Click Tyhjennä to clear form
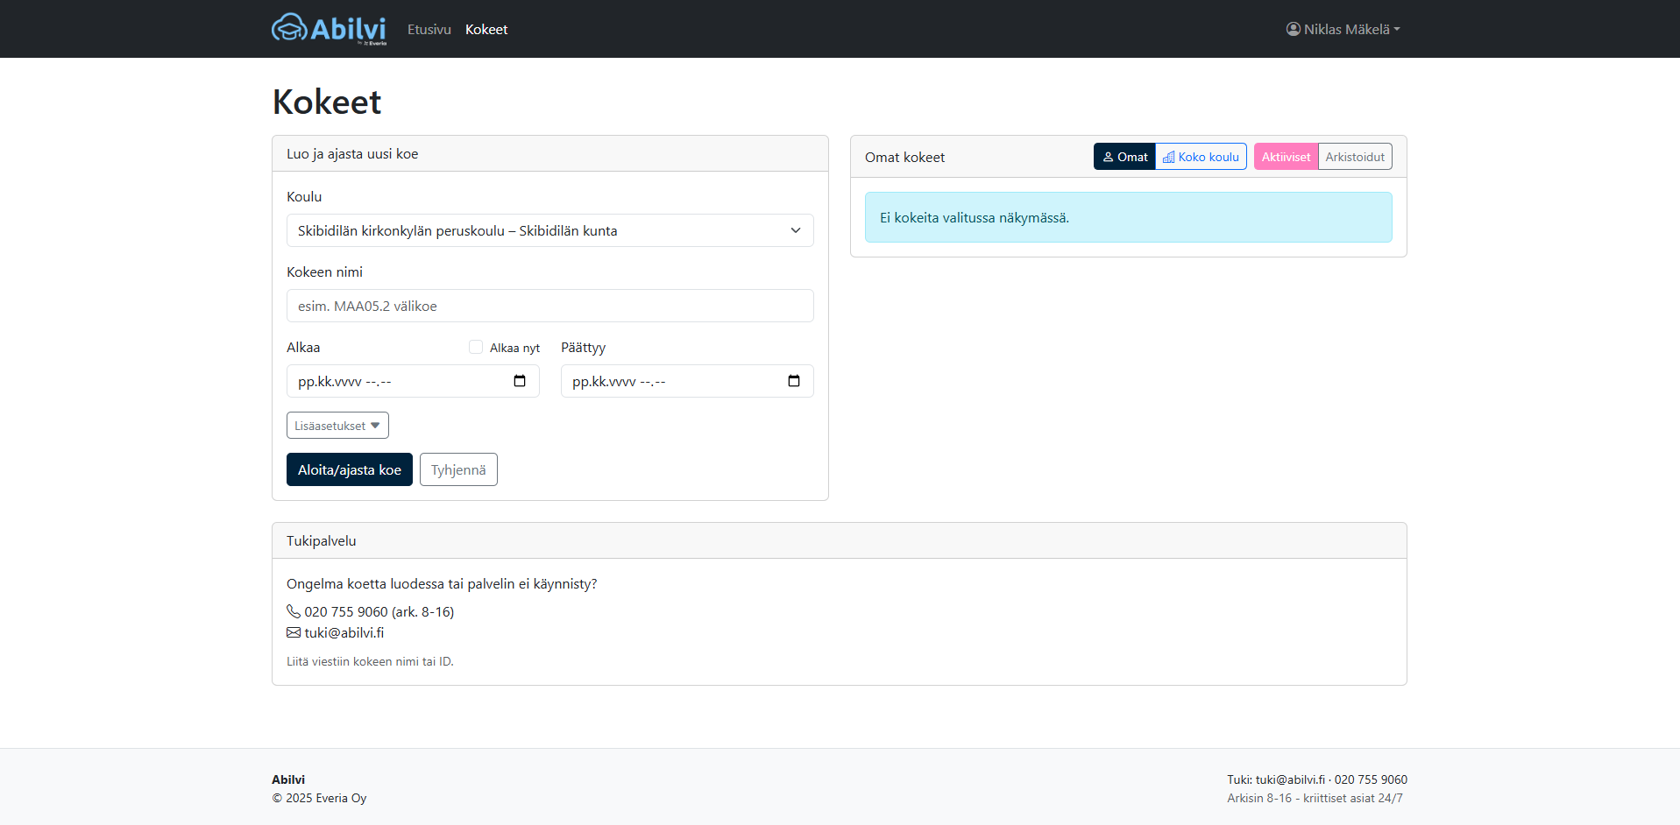1680x825 pixels. tap(458, 469)
